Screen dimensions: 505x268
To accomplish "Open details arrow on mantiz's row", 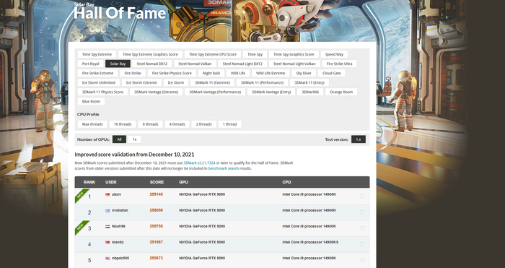I will tap(362, 244).
